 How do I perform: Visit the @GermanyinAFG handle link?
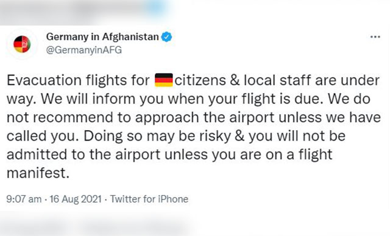[x=84, y=50]
